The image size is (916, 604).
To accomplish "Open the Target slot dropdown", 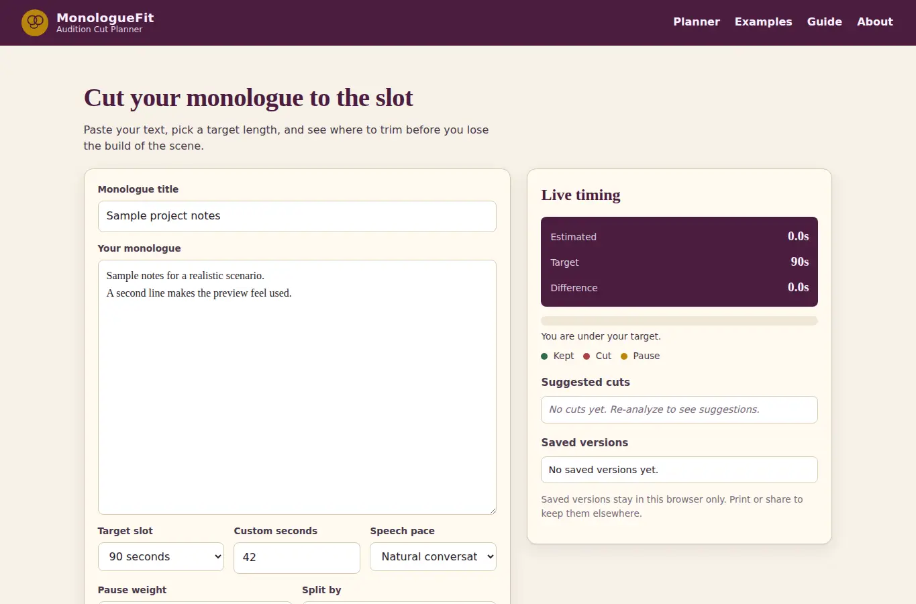I will [161, 557].
